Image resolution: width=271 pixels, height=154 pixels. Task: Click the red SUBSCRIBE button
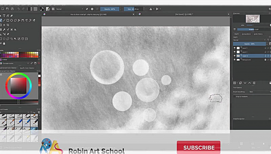tap(198, 148)
